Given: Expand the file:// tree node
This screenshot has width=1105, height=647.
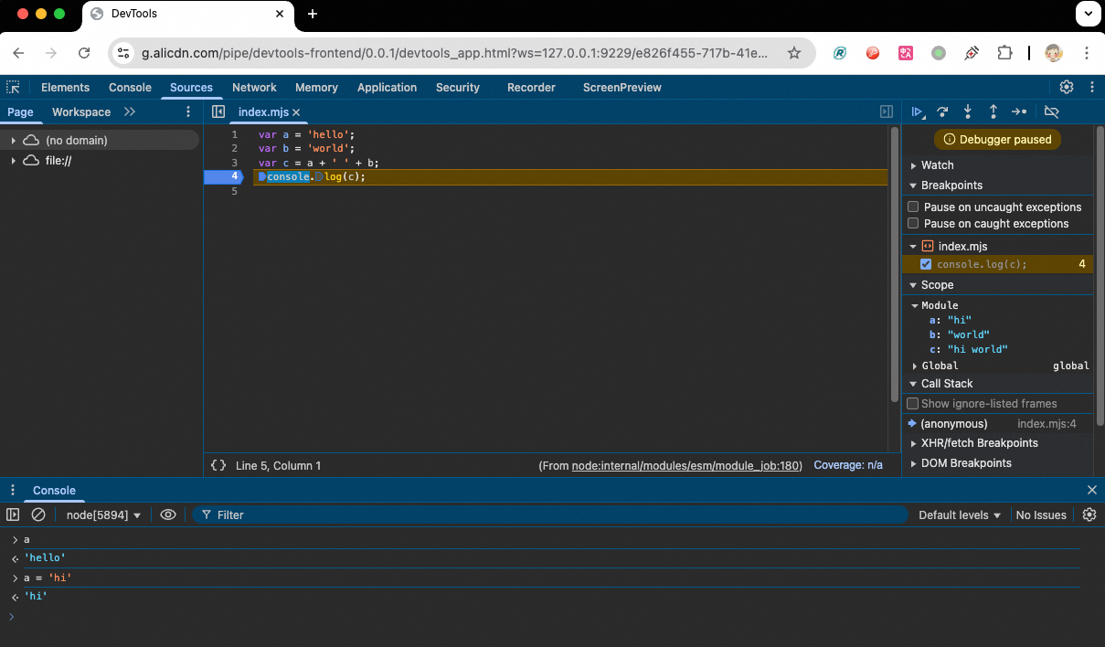Looking at the screenshot, I should point(14,161).
